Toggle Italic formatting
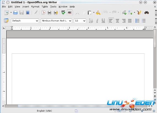Viewport: 157px width, 113px height. point(97,21)
